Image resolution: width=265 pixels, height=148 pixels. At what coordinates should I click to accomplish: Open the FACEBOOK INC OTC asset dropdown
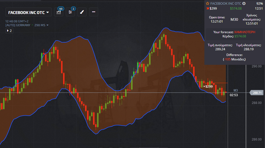pyautogui.click(x=28, y=12)
